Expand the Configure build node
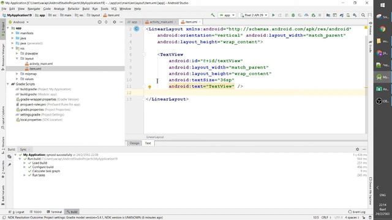This screenshot has height=220, width=392. (x=24, y=167)
